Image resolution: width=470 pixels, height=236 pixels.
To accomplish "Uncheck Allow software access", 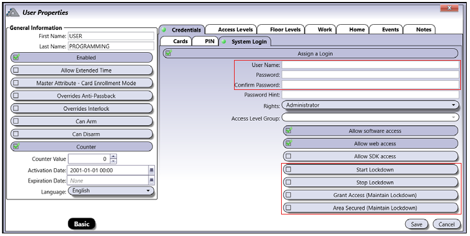I will click(371, 130).
